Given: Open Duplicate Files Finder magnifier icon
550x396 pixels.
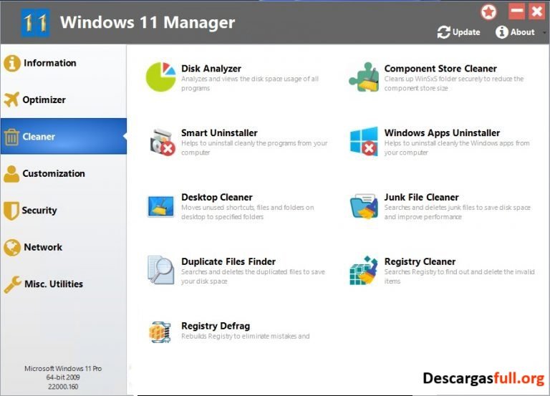Looking at the screenshot, I should 160,270.
